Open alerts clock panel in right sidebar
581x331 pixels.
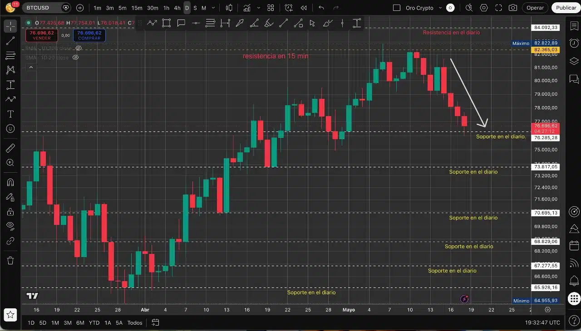coord(574,44)
